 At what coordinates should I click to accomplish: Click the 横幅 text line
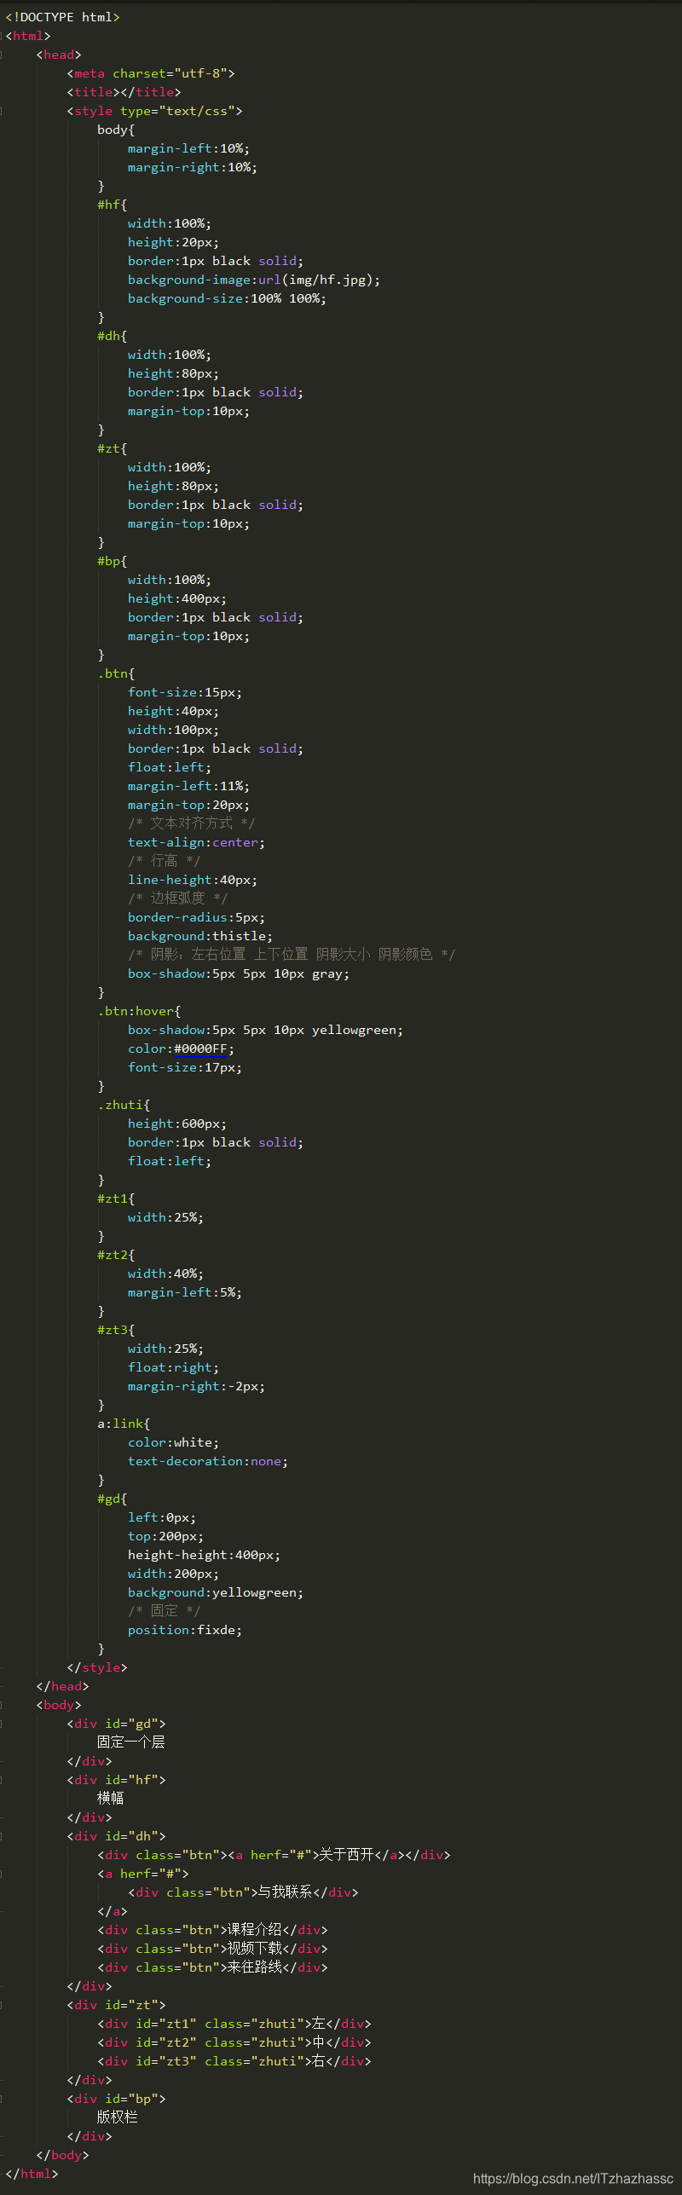[x=111, y=1799]
